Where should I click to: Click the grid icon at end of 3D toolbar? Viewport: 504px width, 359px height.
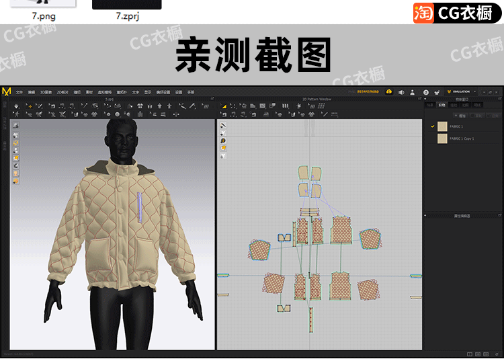[206, 106]
